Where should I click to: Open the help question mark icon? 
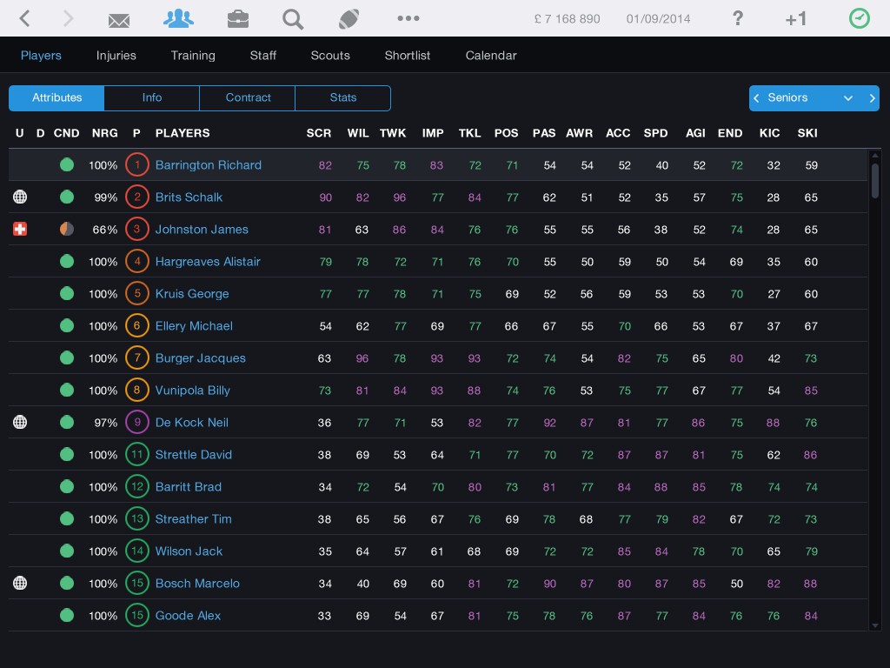click(x=738, y=18)
